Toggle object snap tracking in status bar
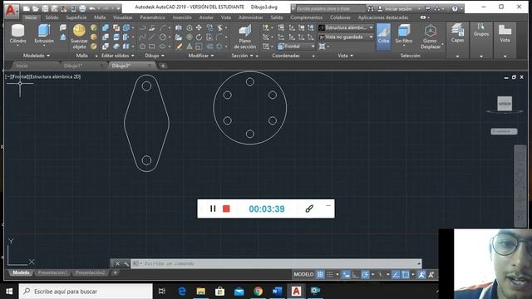The image size is (532, 299). click(x=396, y=274)
